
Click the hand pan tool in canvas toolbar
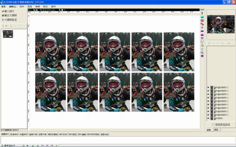pyautogui.click(x=62, y=10)
